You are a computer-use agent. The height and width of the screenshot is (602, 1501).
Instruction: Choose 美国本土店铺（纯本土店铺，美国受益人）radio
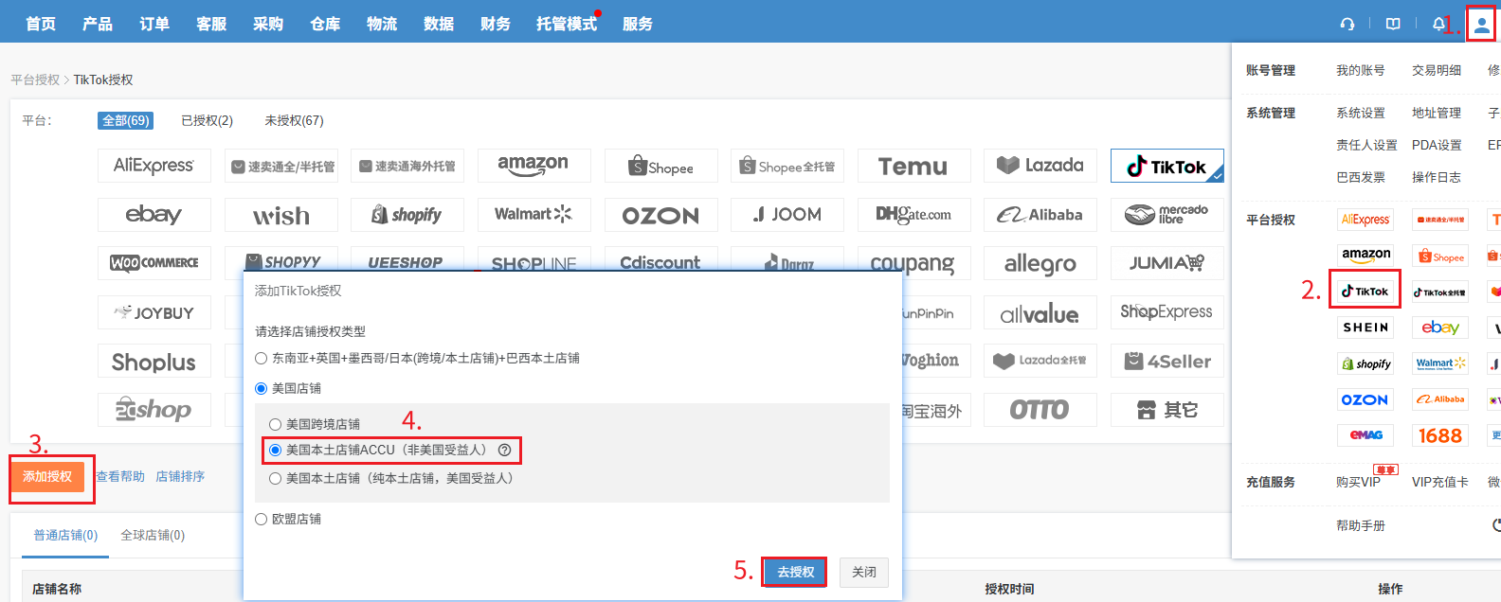click(x=275, y=479)
